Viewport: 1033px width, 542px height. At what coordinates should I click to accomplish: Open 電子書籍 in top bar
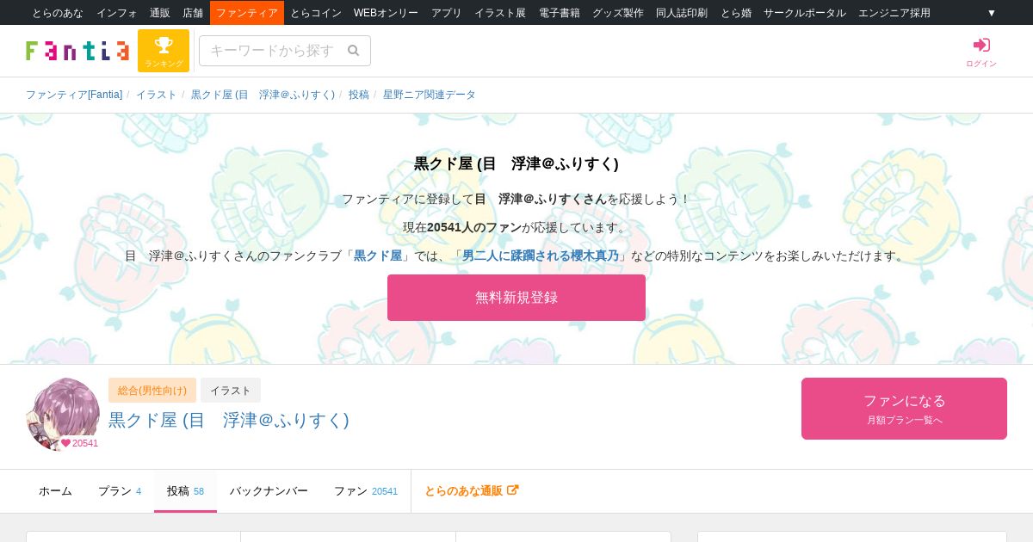tap(560, 13)
